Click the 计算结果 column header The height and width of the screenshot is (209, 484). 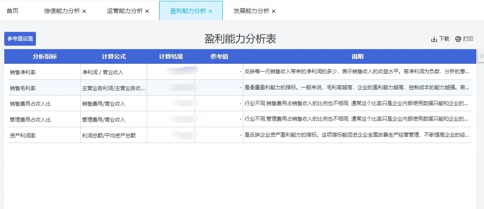pyautogui.click(x=171, y=57)
